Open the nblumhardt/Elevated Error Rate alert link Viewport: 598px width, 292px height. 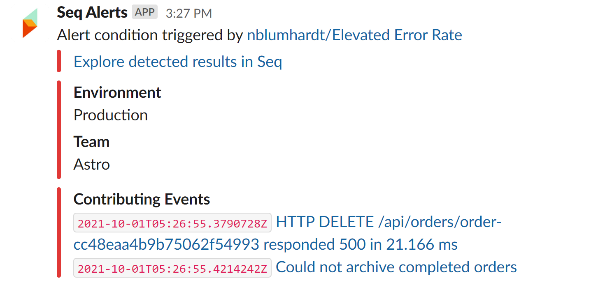(354, 34)
